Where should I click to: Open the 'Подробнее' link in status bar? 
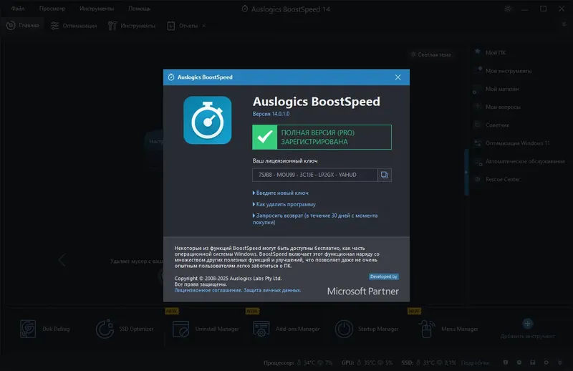(475, 363)
